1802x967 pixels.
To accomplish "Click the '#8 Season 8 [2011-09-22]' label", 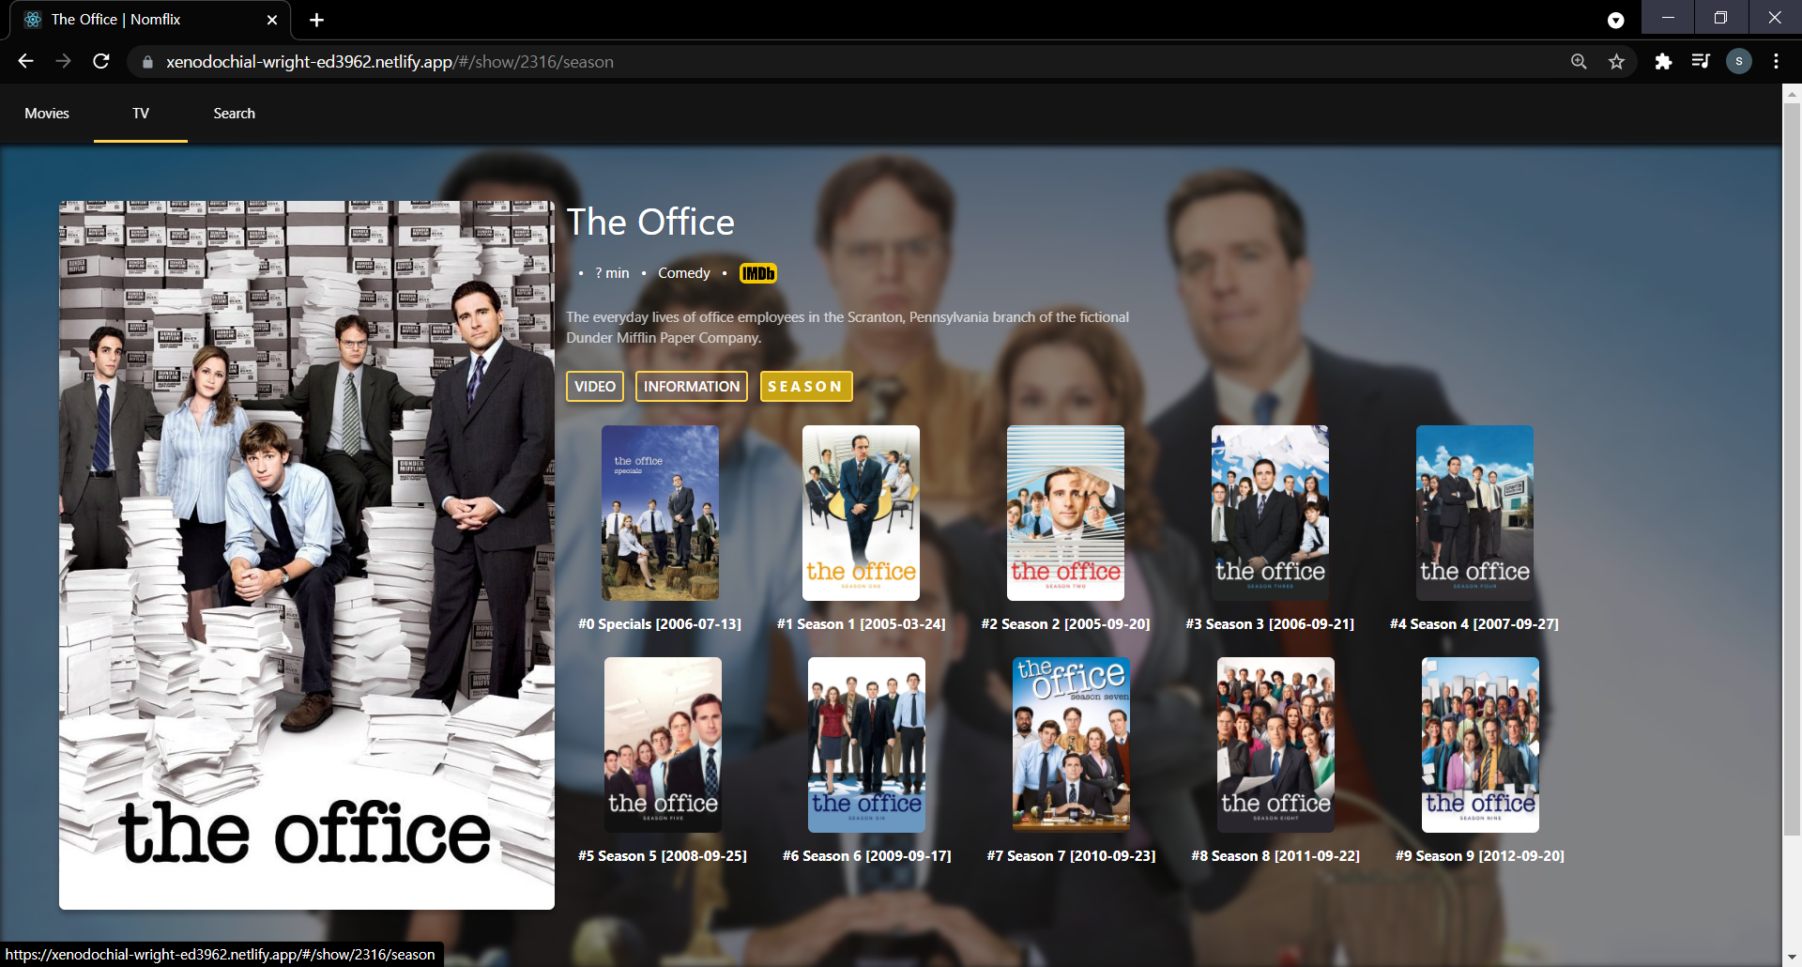I will point(1275,855).
